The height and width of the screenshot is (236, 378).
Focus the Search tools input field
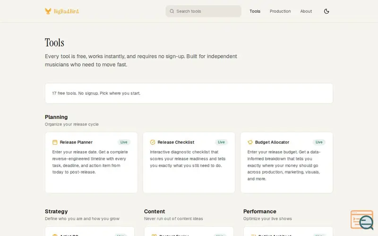203,11
